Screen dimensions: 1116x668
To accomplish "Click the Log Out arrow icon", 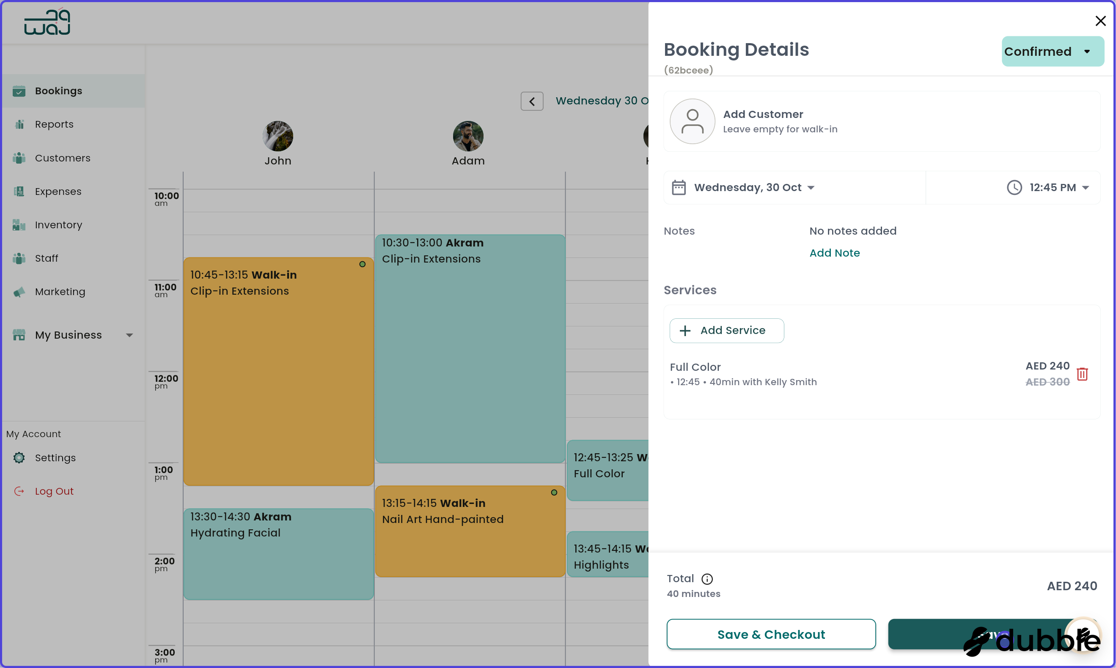I will (x=19, y=491).
